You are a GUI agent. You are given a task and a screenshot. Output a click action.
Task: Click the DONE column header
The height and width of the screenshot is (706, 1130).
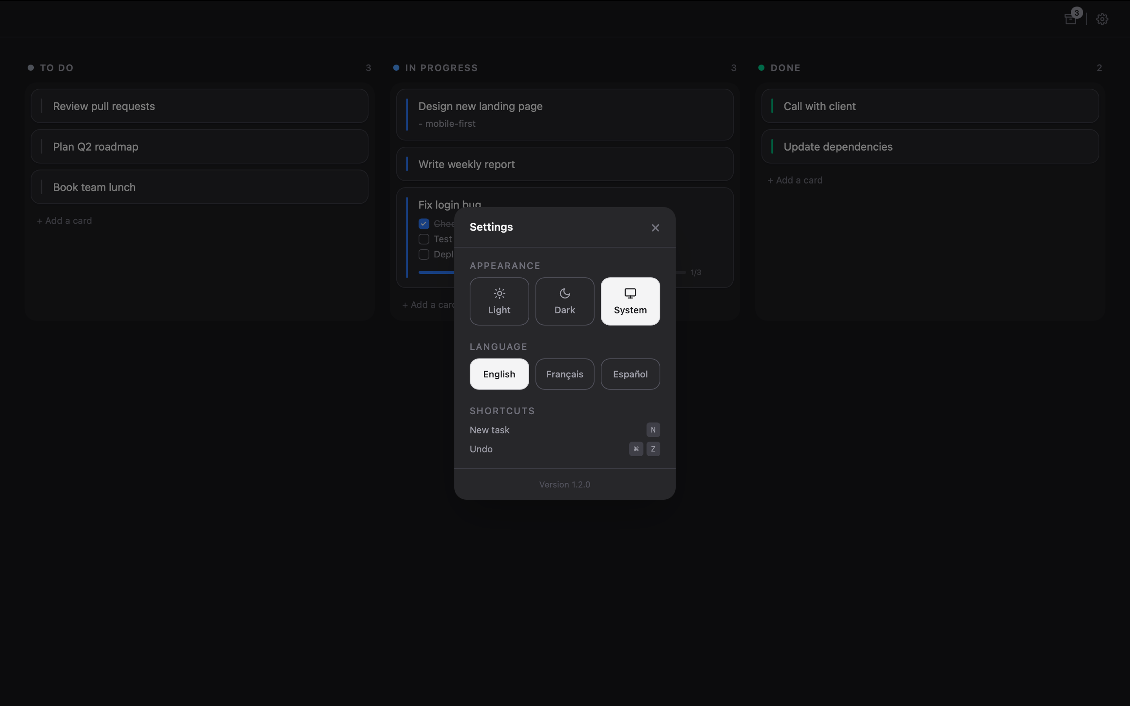click(x=786, y=68)
